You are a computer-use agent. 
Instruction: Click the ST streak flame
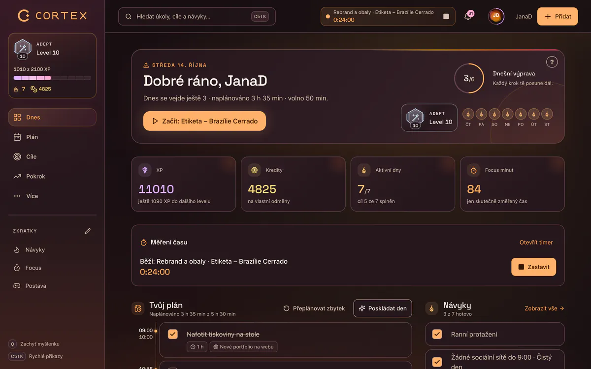[x=547, y=114]
